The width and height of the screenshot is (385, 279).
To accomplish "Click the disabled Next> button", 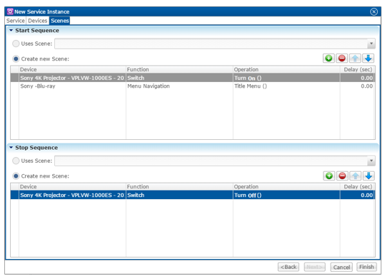I will pos(314,267).
